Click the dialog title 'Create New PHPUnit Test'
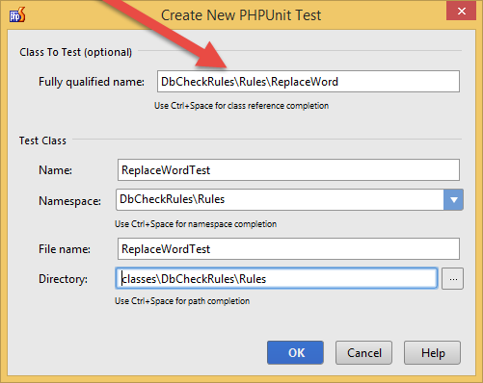483x383 pixels. [x=241, y=15]
